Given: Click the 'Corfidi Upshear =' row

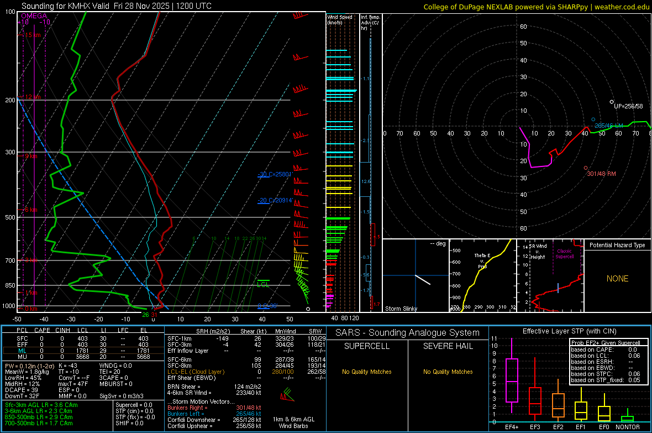Looking at the screenshot, I should pyautogui.click(x=214, y=426).
